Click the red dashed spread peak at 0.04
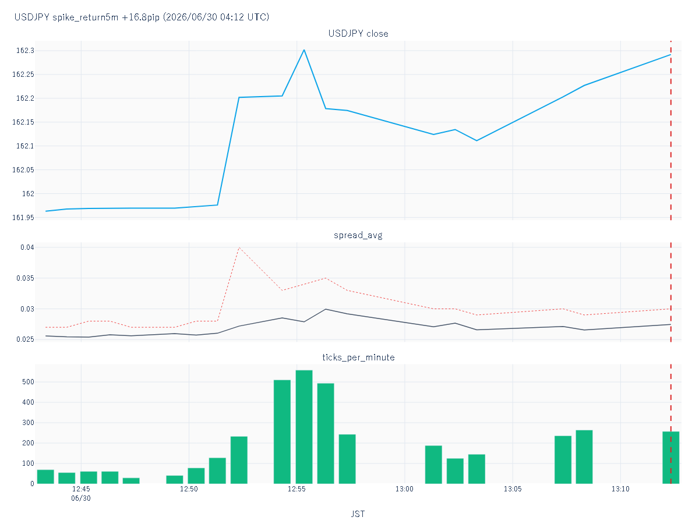The height and width of the screenshot is (524, 699). (x=239, y=247)
